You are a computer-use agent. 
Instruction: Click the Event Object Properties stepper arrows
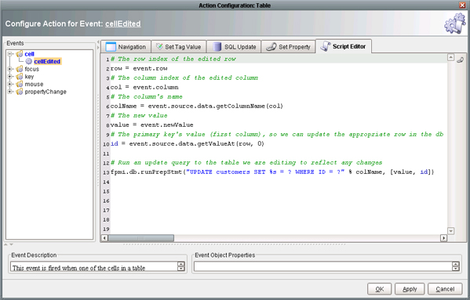point(456,266)
